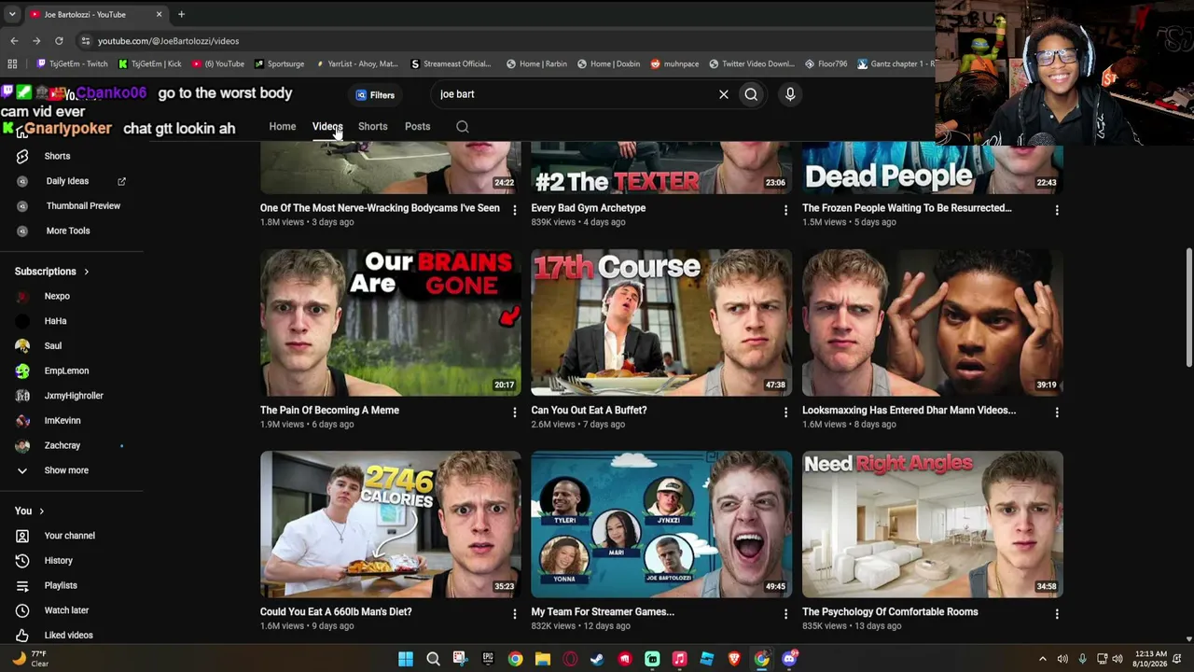The image size is (1194, 672).
Task: Open Steam from the taskbar
Action: (597, 659)
